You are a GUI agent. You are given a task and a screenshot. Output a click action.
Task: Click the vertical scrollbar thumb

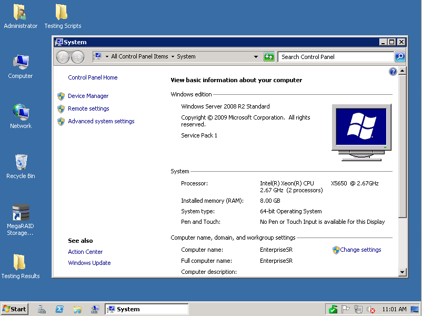pos(402,146)
